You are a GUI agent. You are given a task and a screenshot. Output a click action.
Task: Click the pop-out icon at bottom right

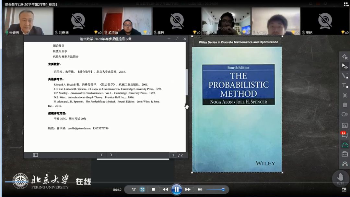click(344, 190)
